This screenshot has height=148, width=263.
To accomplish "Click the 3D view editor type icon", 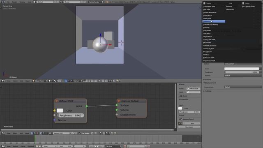I will (x=3, y=81).
